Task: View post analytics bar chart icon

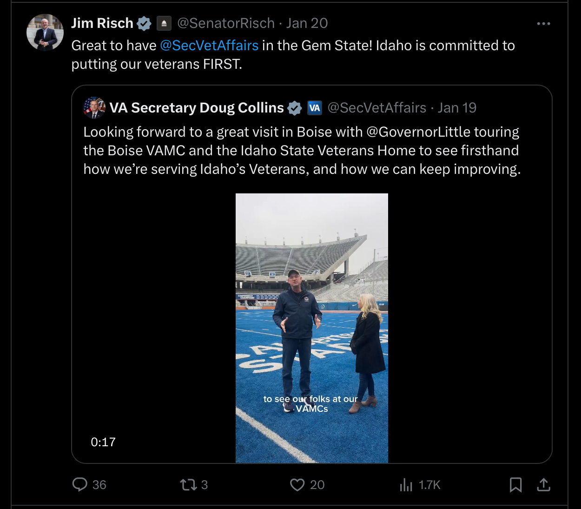Action: click(x=406, y=485)
